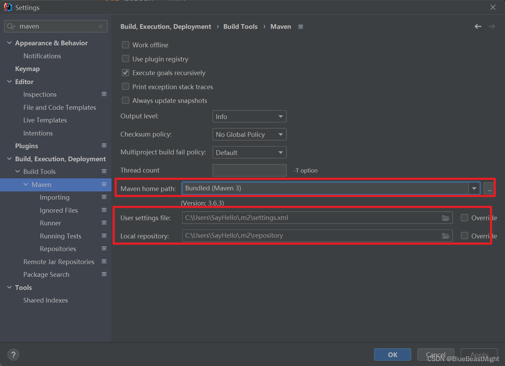Enable Print exception stack traces
Image resolution: width=505 pixels, height=366 pixels.
pyautogui.click(x=126, y=87)
